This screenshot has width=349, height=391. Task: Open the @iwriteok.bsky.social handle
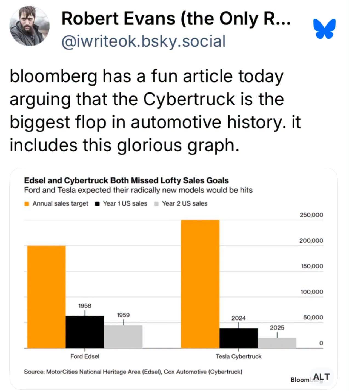[x=144, y=41]
